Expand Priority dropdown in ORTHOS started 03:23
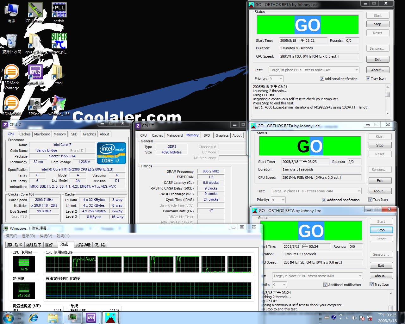The height and width of the screenshot is (324, 405). (283, 200)
